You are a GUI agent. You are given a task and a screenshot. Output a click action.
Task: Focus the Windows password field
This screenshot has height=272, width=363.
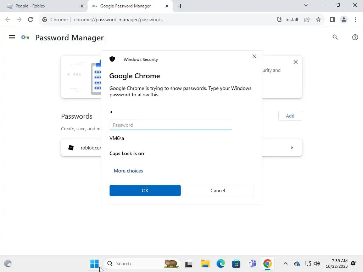[x=171, y=125]
